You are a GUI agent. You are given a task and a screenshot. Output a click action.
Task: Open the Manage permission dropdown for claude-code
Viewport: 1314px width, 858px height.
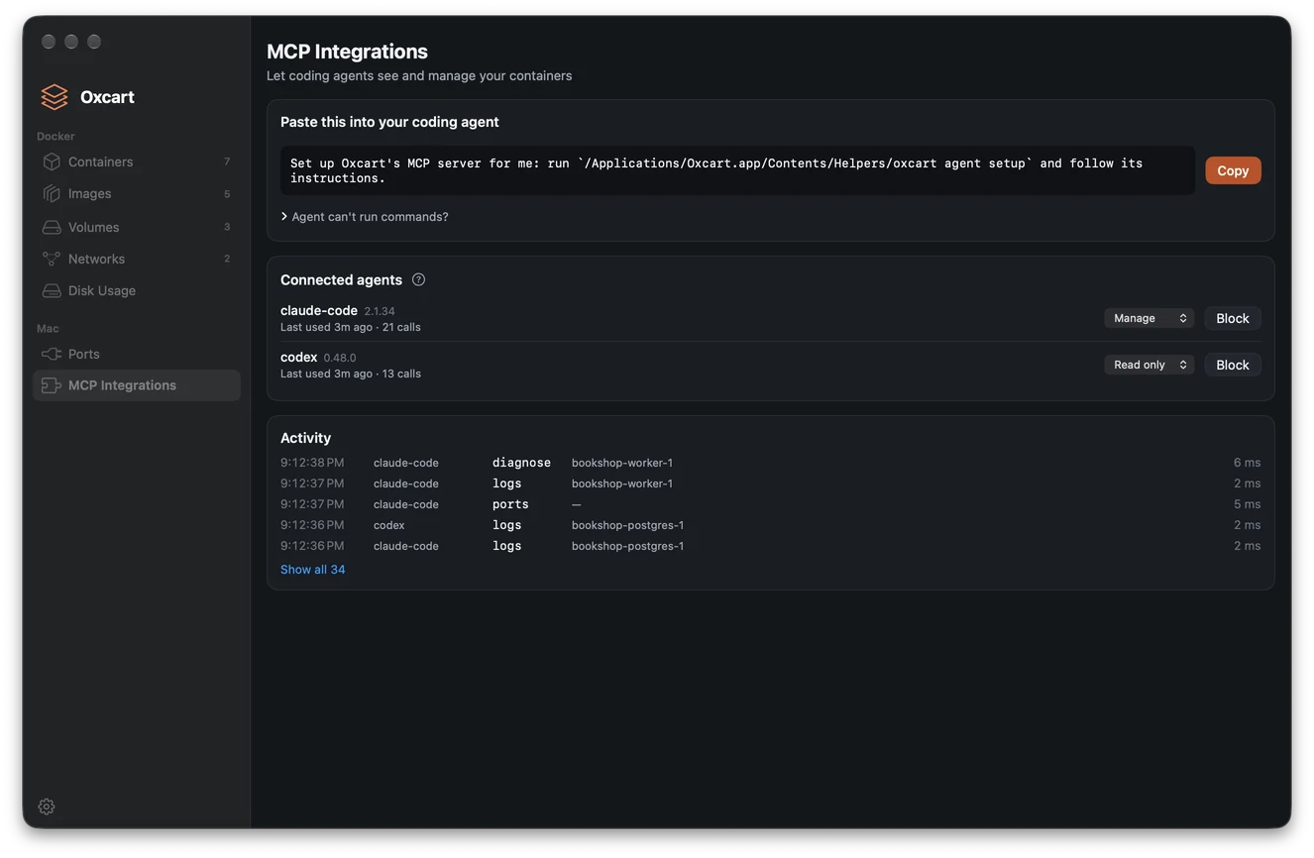coord(1149,318)
